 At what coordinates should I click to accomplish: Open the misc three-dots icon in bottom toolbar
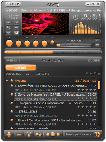(x=29, y=134)
